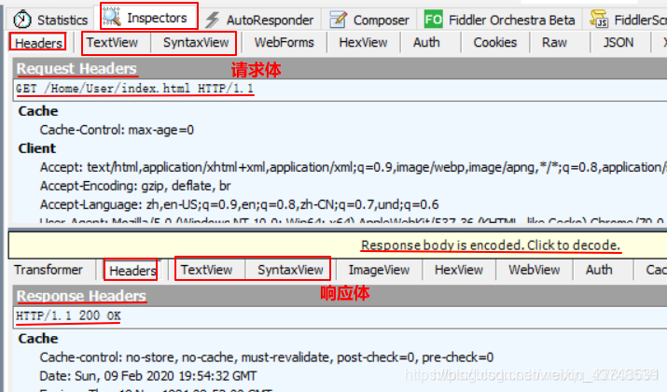Switch to the Inspectors tab
This screenshot has height=392, width=667.
[149, 17]
